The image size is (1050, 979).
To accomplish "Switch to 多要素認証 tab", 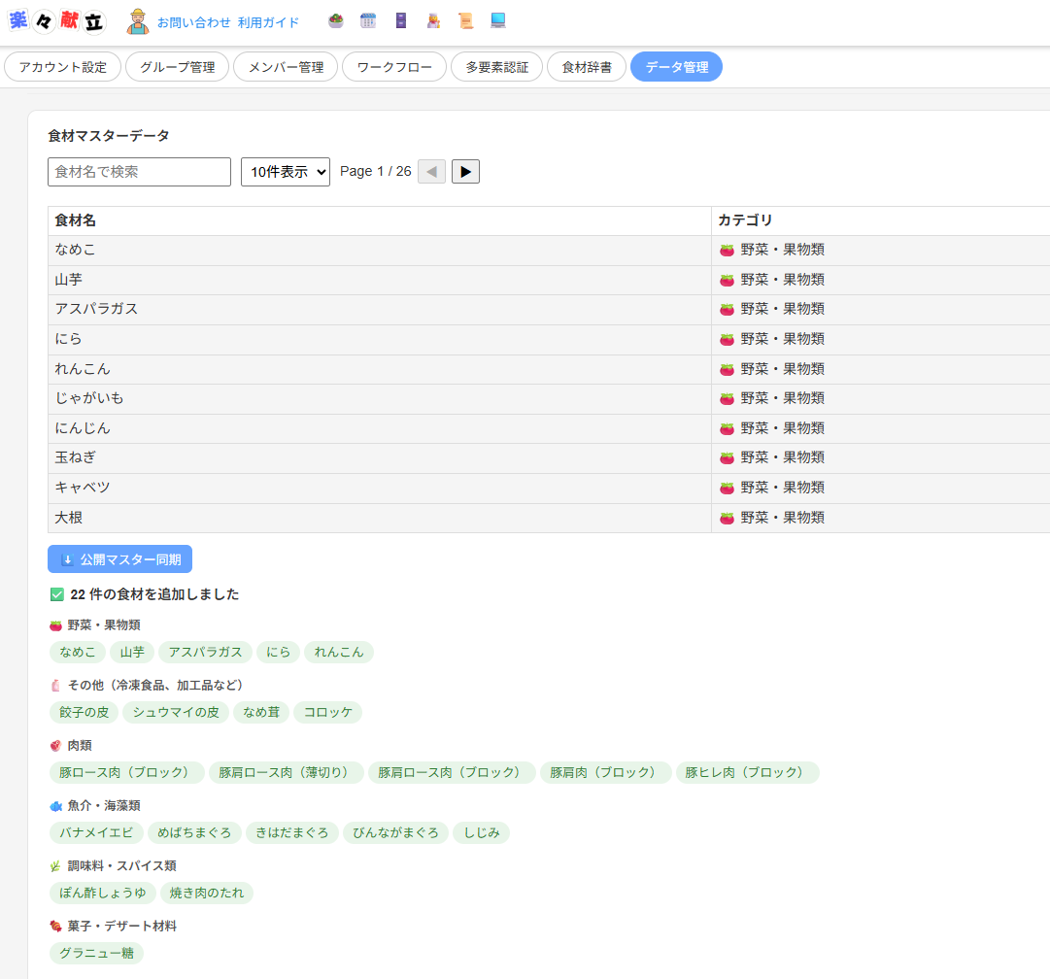I will pyautogui.click(x=497, y=67).
